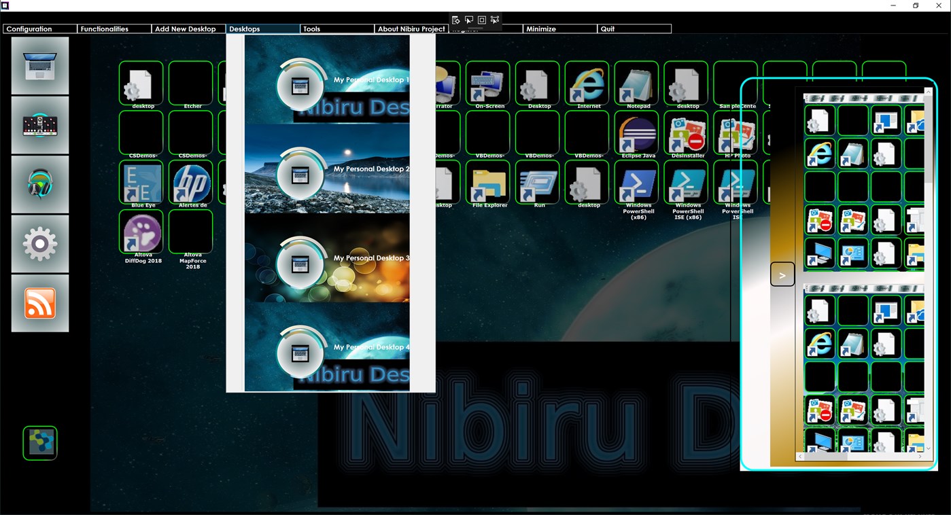Click the laptop icon atop the sidebar

tap(39, 65)
